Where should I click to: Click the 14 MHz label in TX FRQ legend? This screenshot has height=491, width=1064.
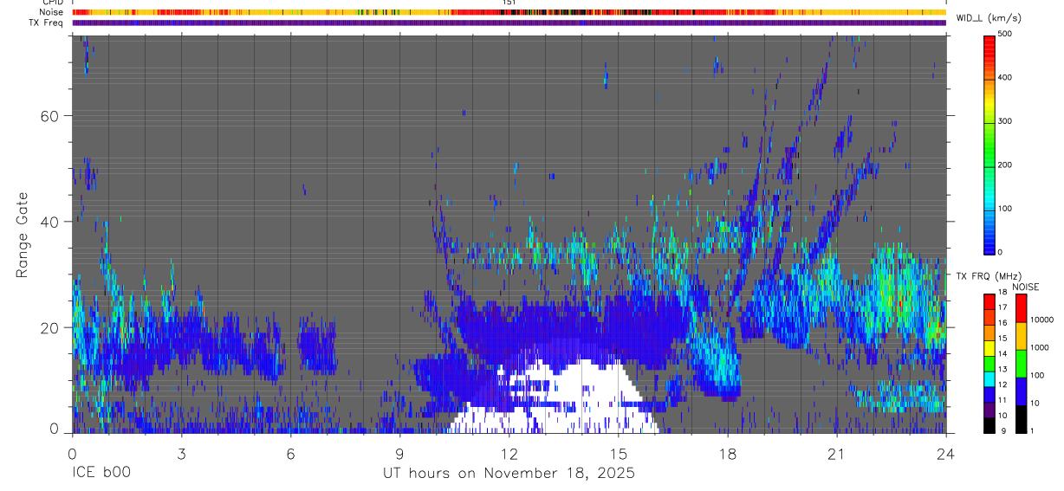[1003, 353]
